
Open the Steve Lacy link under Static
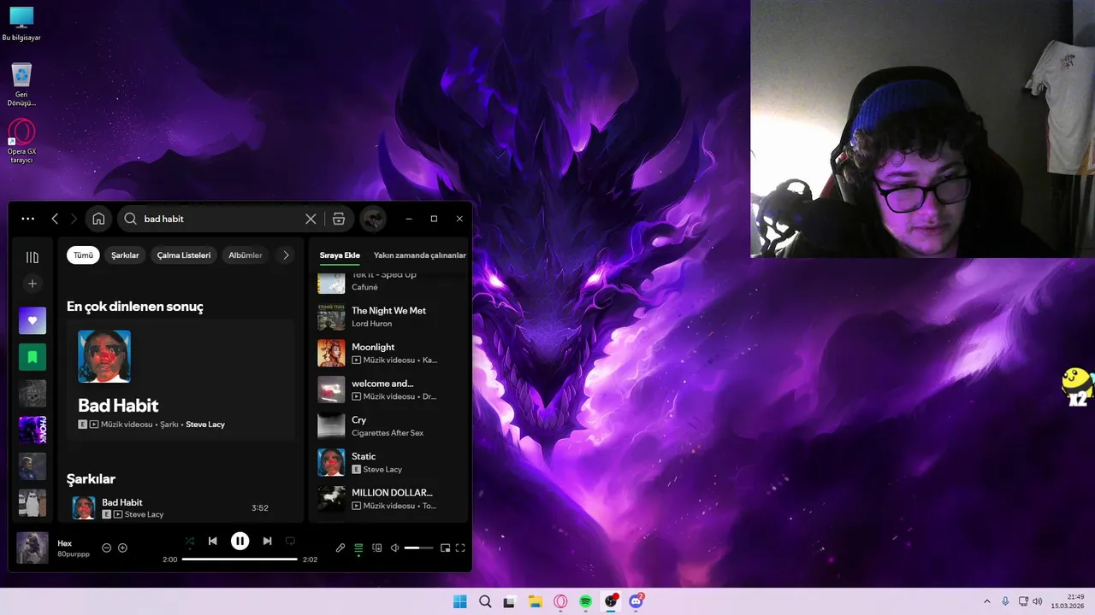click(x=382, y=470)
